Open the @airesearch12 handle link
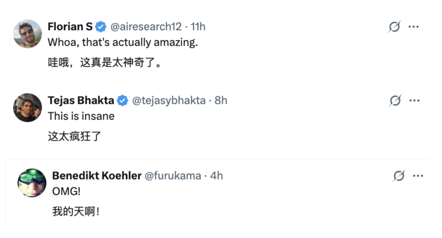This screenshot has height=238, width=442. coord(146,27)
